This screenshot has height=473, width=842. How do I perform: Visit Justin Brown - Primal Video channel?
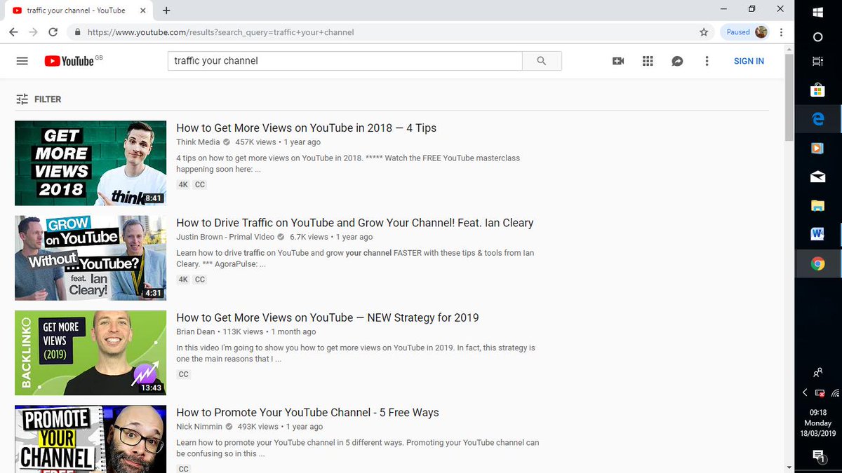coord(225,237)
